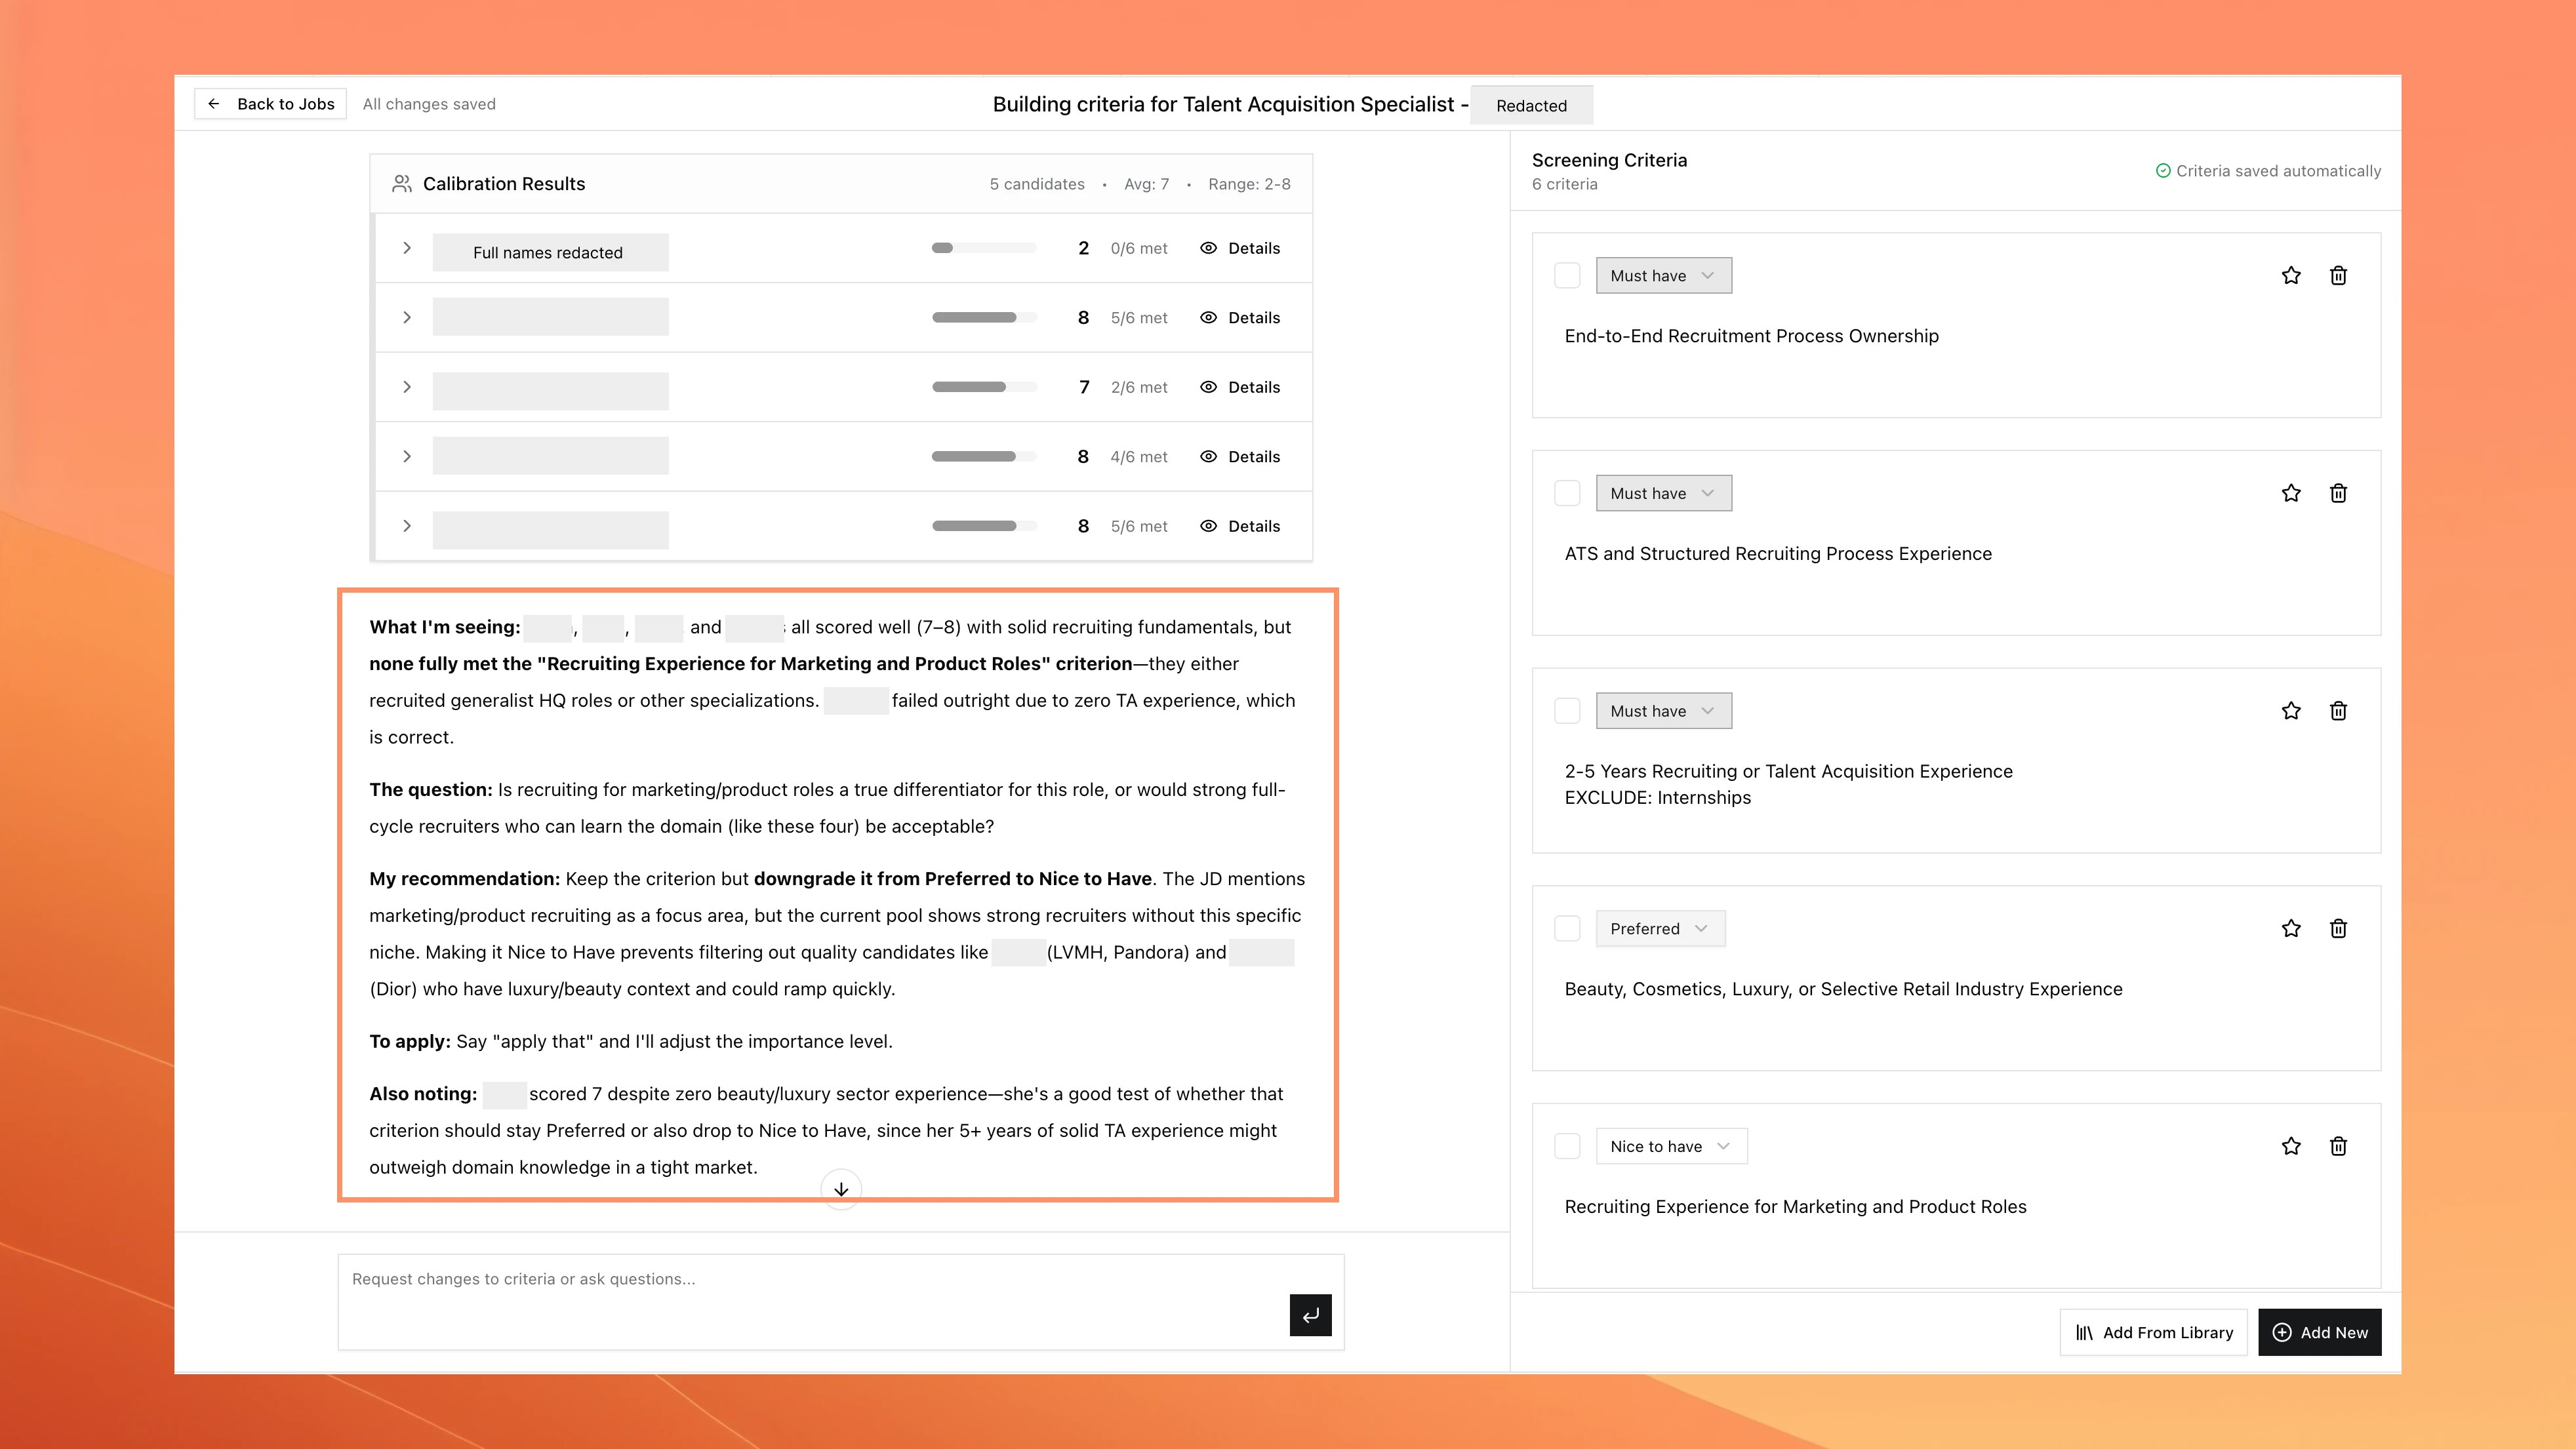Click the eye icon next to first candidate's Details
This screenshot has height=1449, width=2576.
point(1208,248)
